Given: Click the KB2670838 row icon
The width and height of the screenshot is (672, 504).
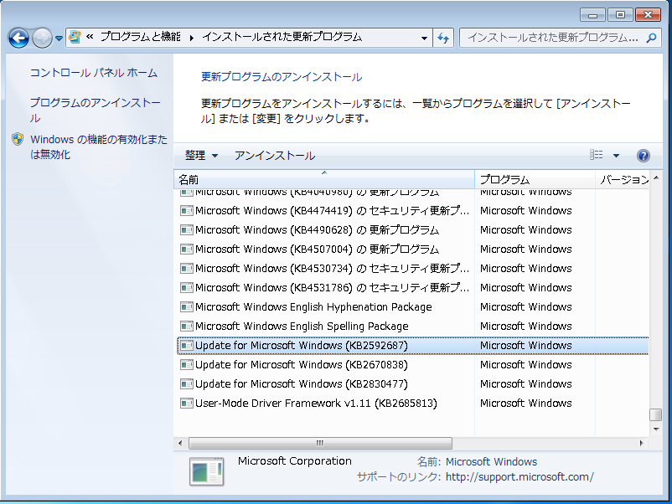Looking at the screenshot, I should tap(186, 364).
